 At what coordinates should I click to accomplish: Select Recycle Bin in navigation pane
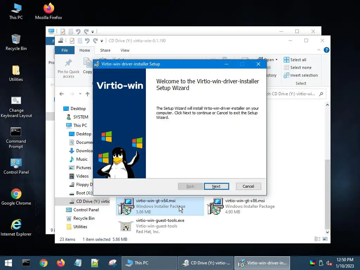click(x=81, y=218)
